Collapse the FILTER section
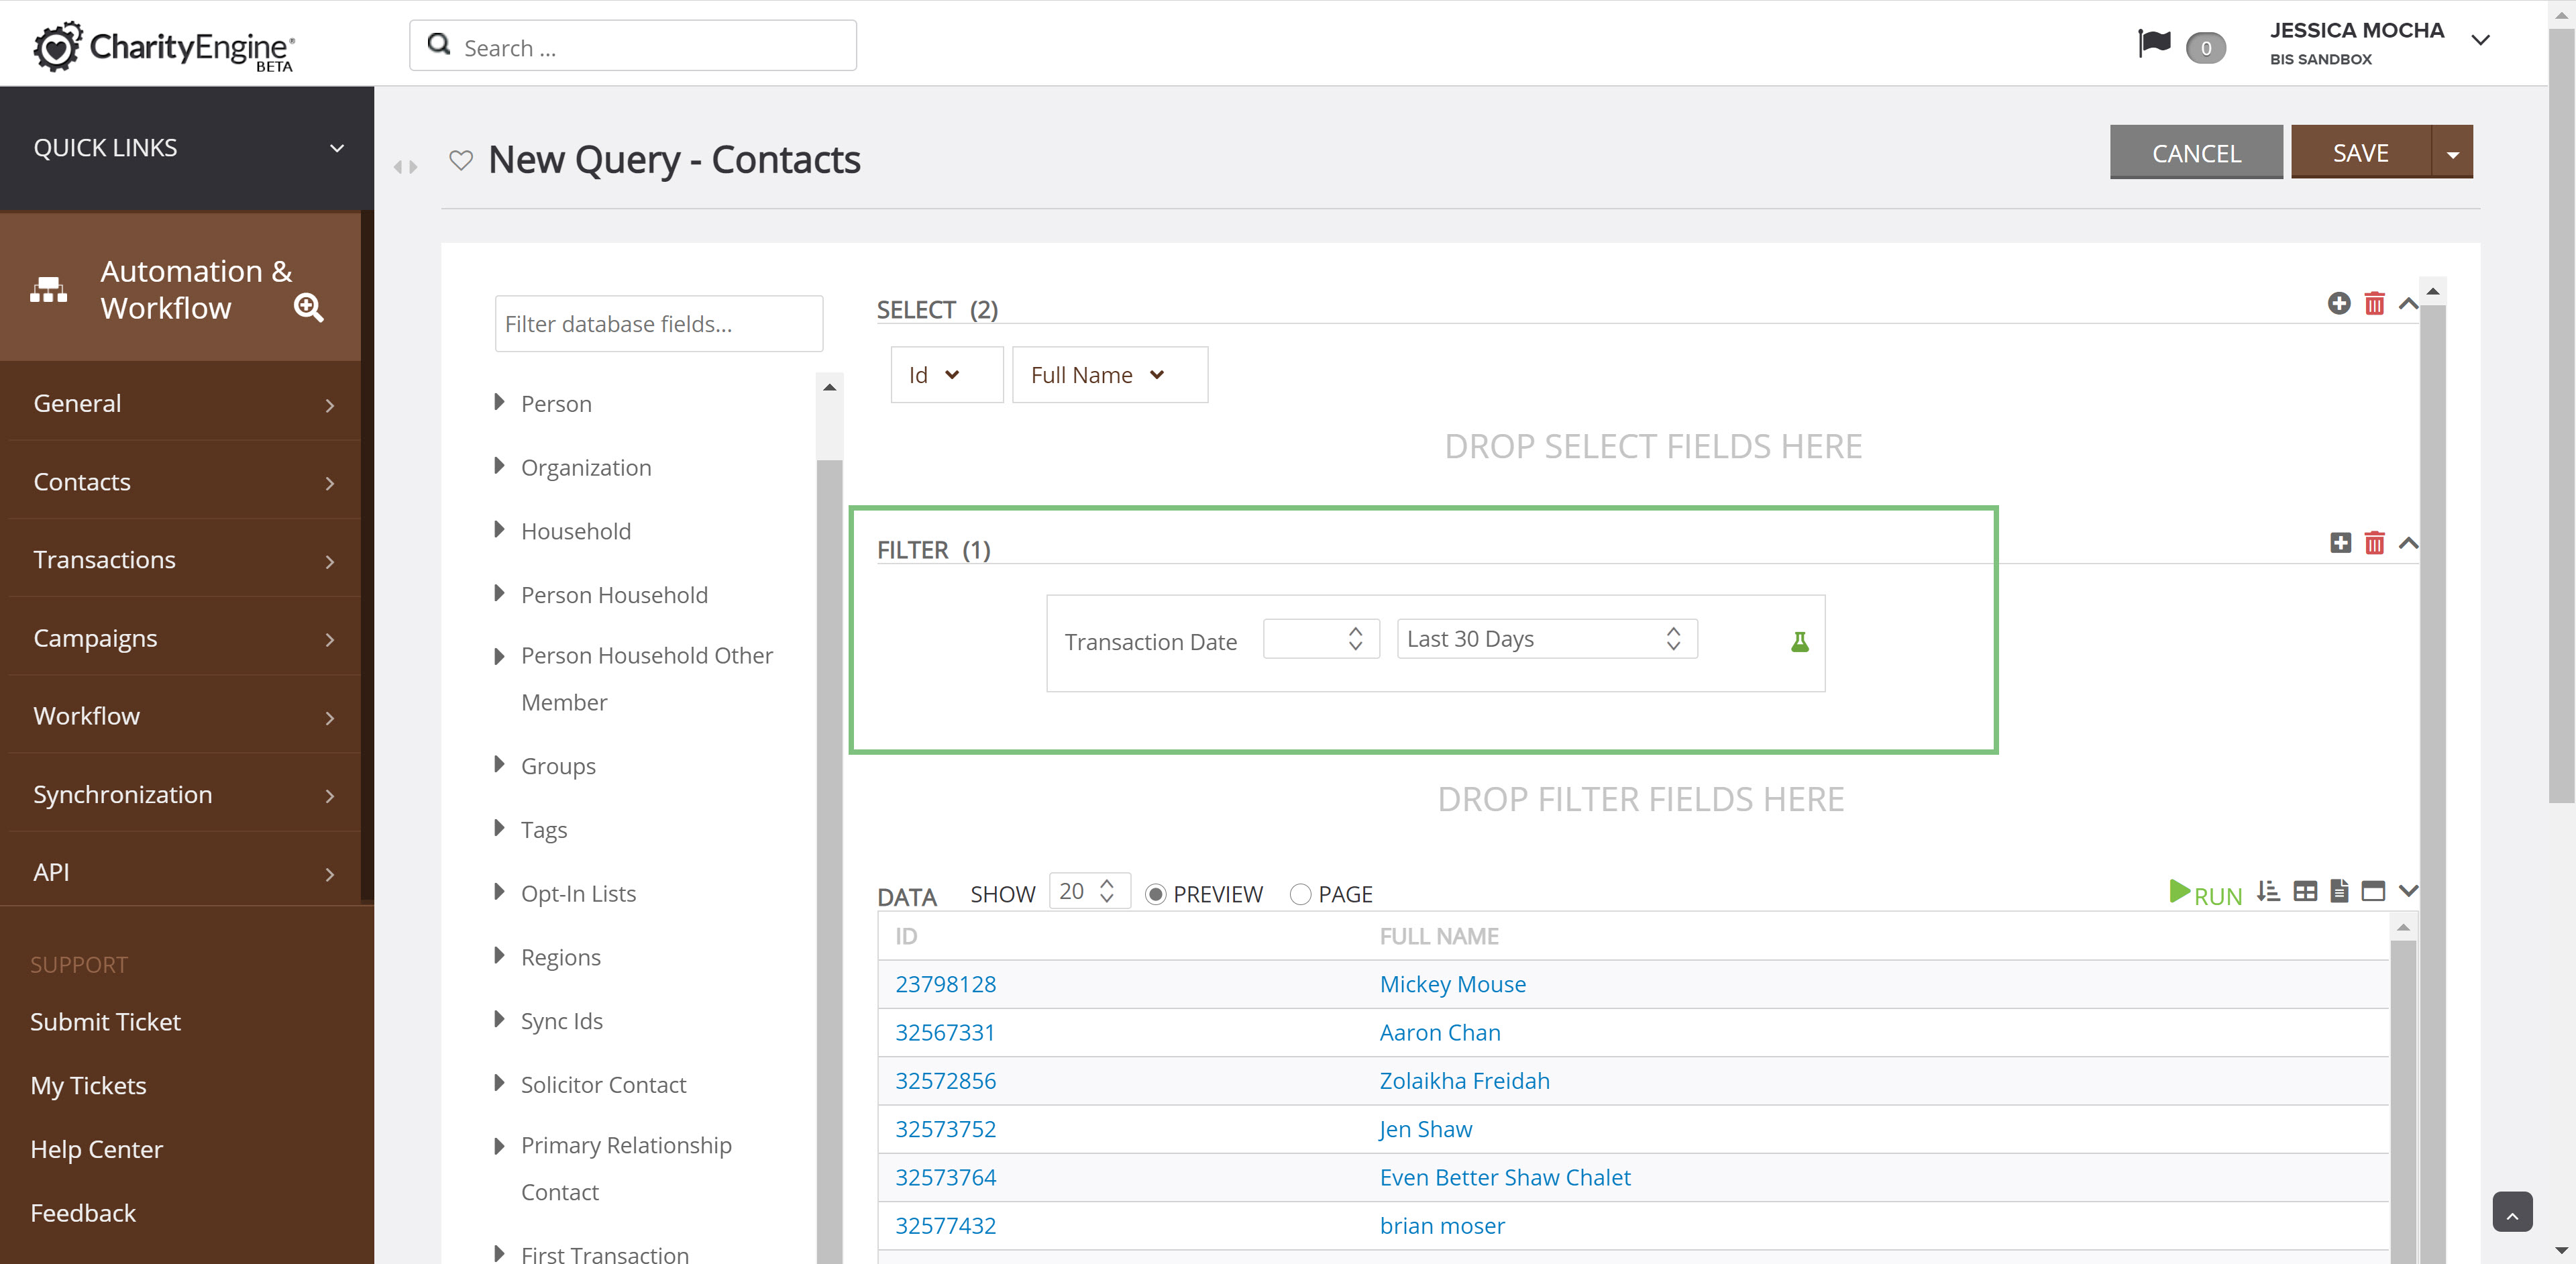Screen dimensions: 2576x1264 [2409, 543]
